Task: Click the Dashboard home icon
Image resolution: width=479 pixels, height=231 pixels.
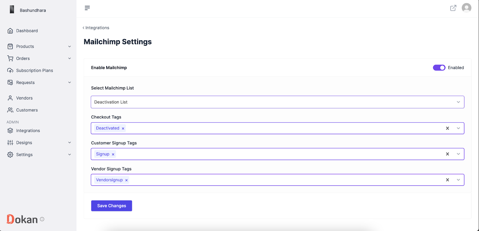Action: point(10,31)
